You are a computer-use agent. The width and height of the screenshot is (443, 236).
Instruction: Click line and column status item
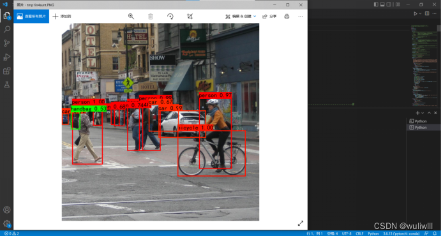pos(315,233)
